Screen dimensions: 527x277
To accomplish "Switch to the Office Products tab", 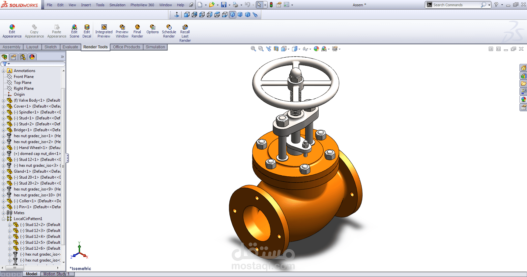I will pyautogui.click(x=127, y=47).
